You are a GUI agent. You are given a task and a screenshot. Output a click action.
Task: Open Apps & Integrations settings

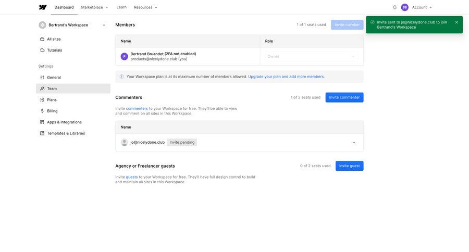(x=73, y=122)
